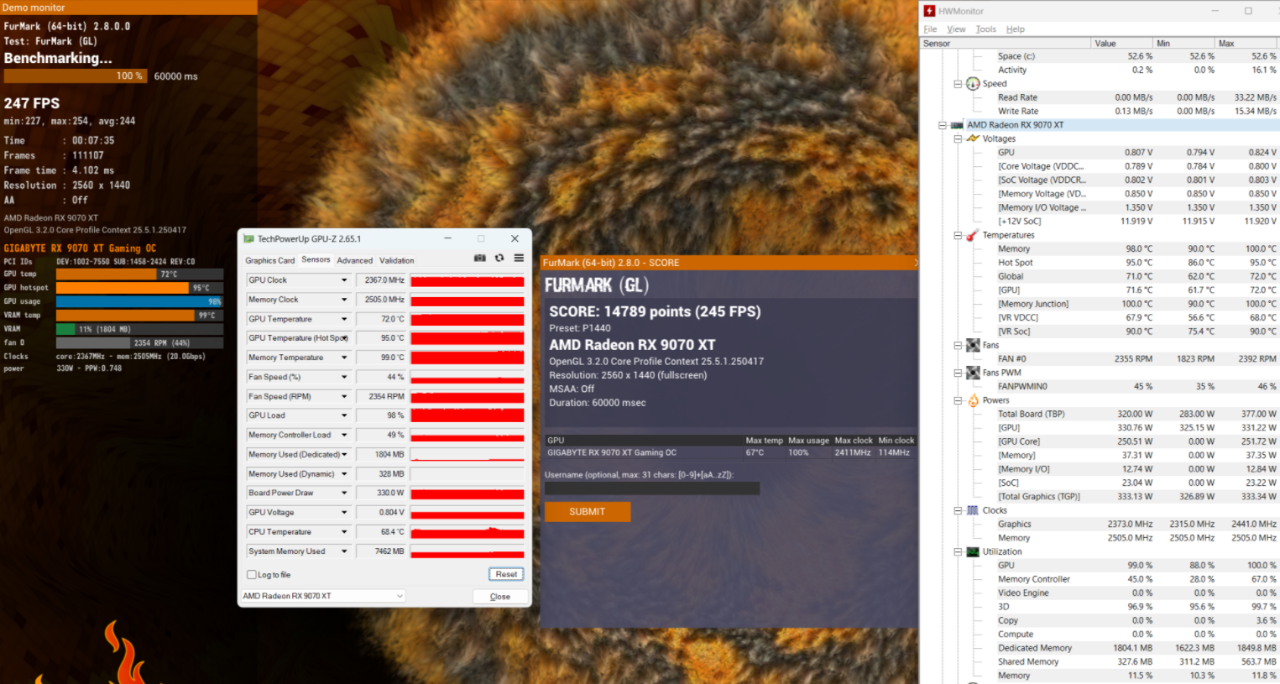Viewport: 1280px width, 684px height.
Task: Click the GPU Clock red sensor graph
Action: (x=468, y=280)
